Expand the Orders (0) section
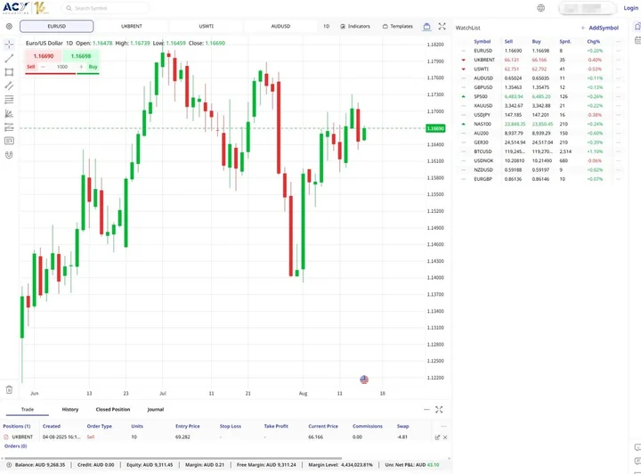This screenshot has height=474, width=641. click(x=15, y=445)
